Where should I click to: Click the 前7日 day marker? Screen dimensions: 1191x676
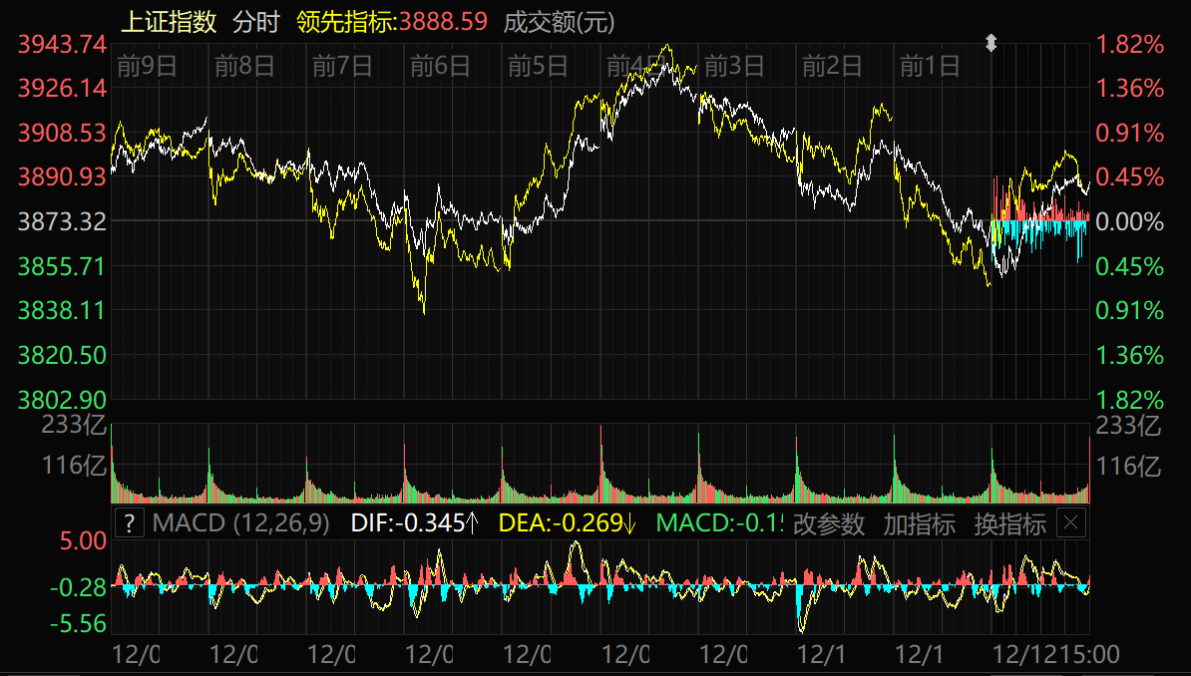tap(342, 67)
